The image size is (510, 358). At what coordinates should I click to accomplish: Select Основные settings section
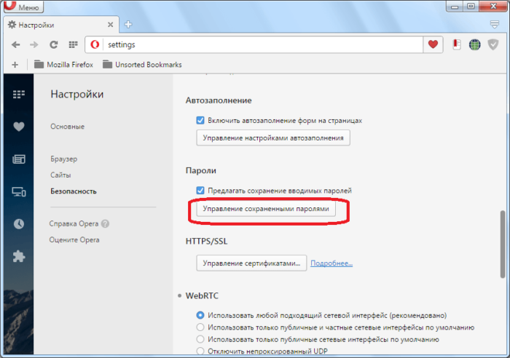(67, 127)
